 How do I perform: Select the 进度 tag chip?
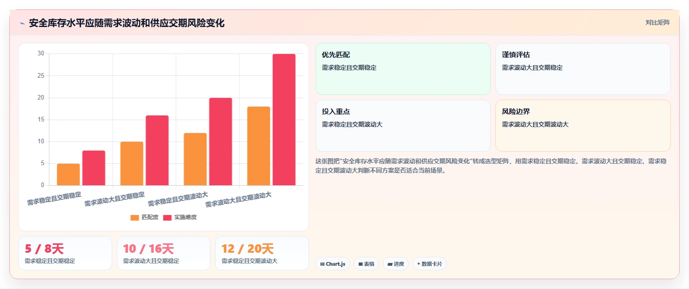tap(396, 264)
